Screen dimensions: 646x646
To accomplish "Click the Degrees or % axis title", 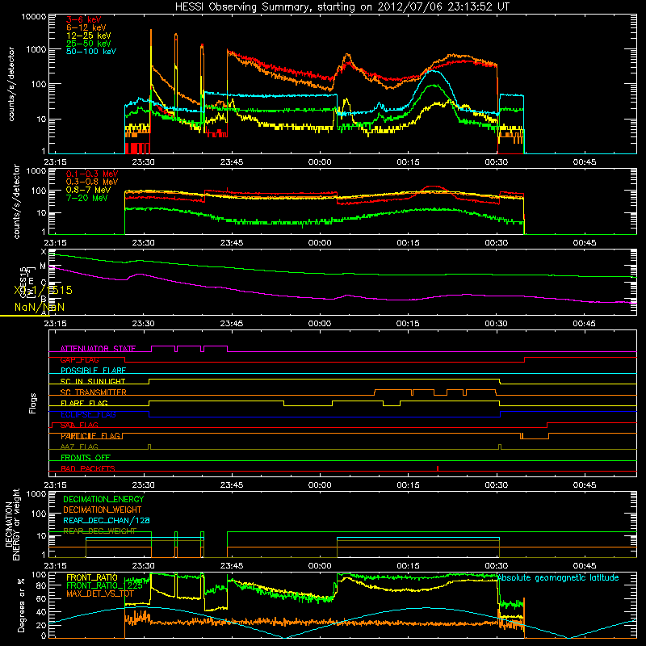I will (x=21, y=605).
